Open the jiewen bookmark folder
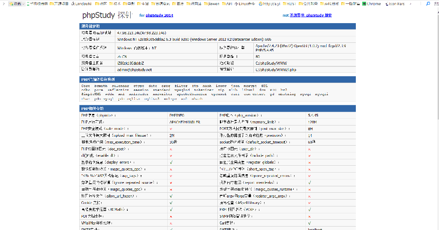This screenshot has width=439, height=230. coord(212,3)
